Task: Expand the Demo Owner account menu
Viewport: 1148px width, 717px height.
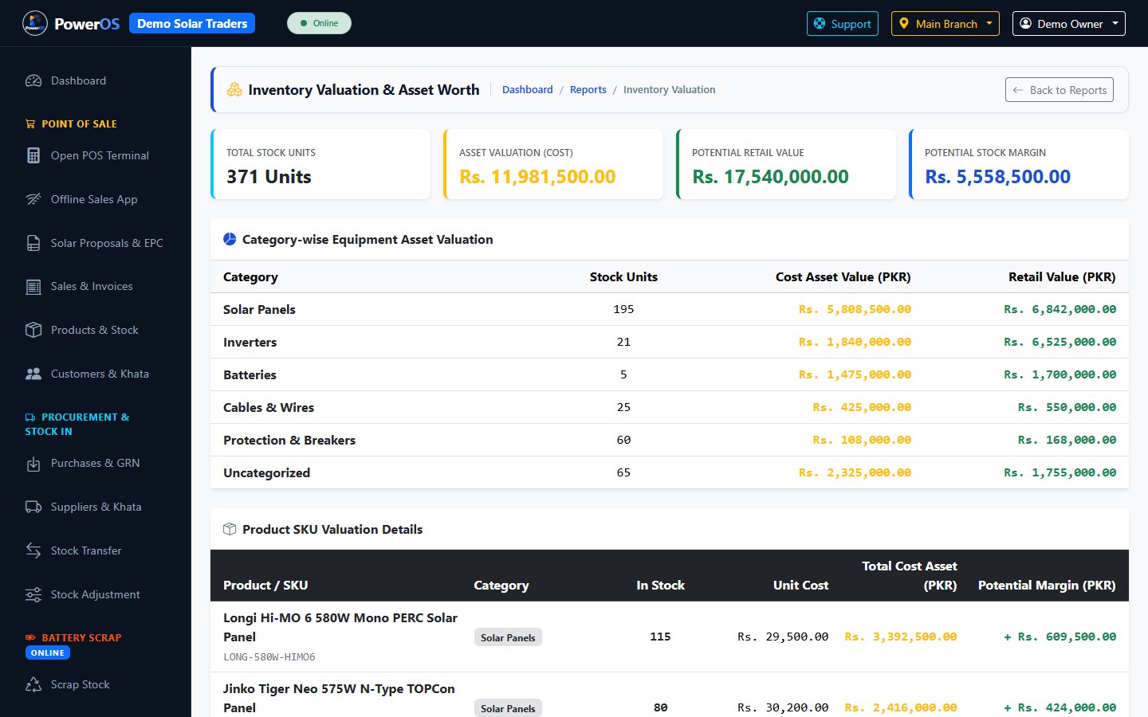Action: coord(1068,24)
